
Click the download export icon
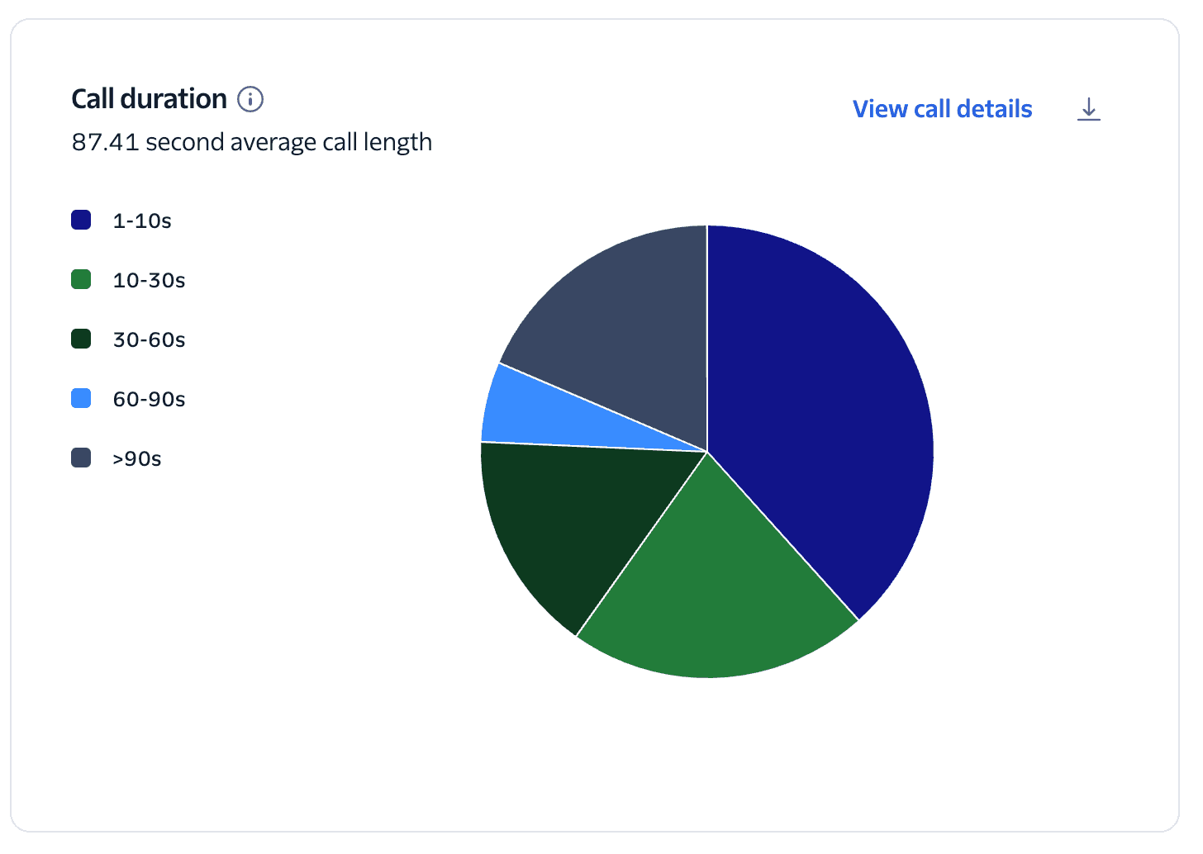[x=1089, y=108]
